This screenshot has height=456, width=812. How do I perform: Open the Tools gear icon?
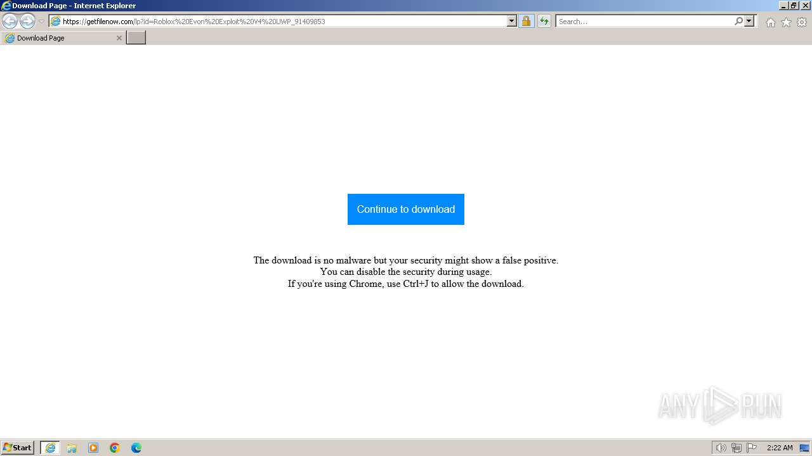(802, 22)
